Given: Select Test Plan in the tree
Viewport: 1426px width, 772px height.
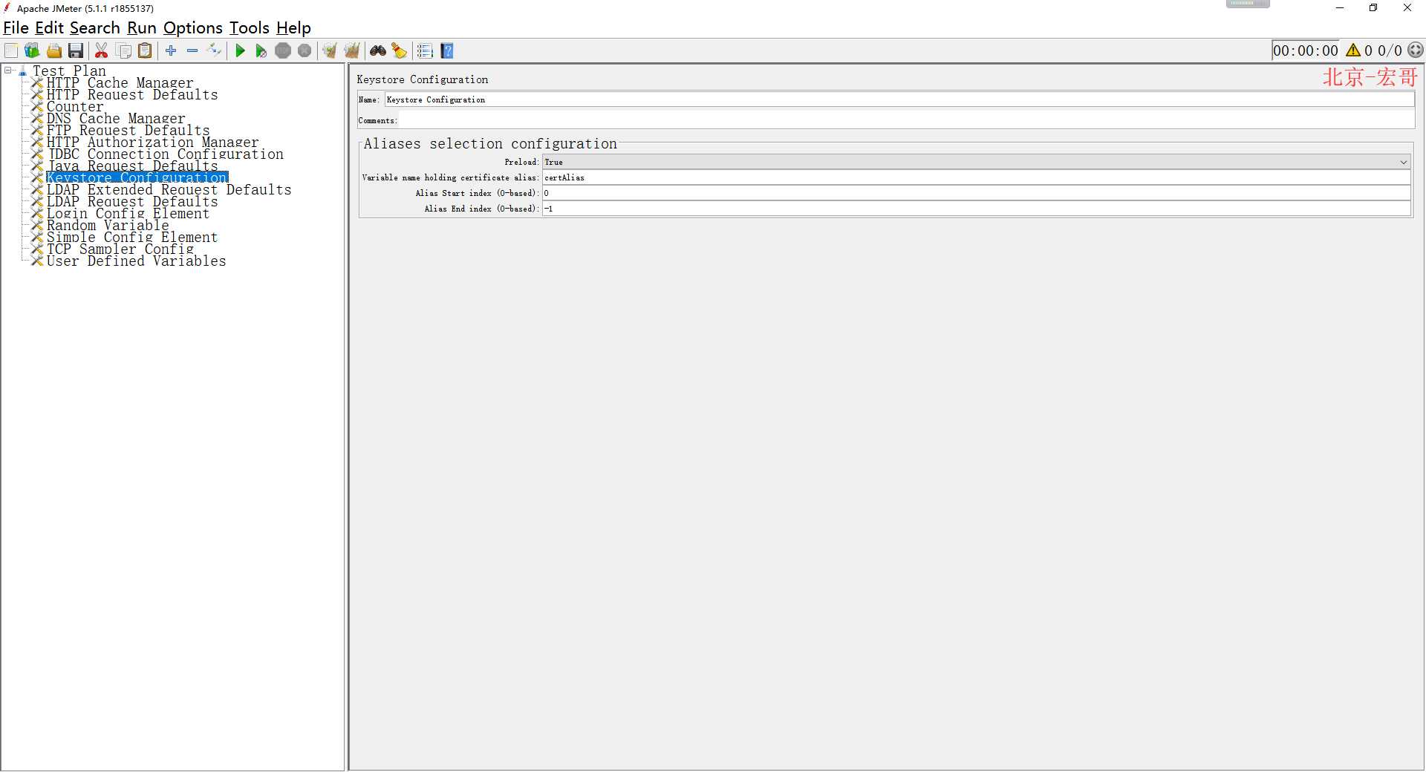Looking at the screenshot, I should (x=69, y=71).
